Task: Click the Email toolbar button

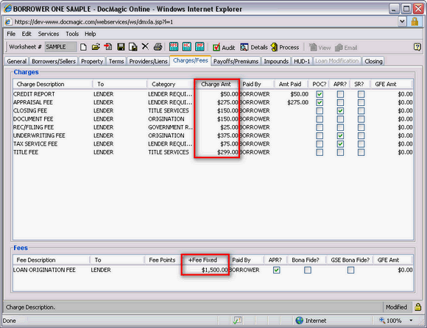Action: [x=346, y=48]
